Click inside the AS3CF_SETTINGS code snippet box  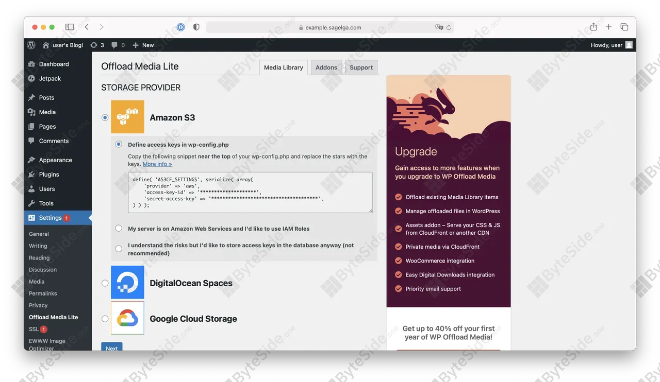250,193
